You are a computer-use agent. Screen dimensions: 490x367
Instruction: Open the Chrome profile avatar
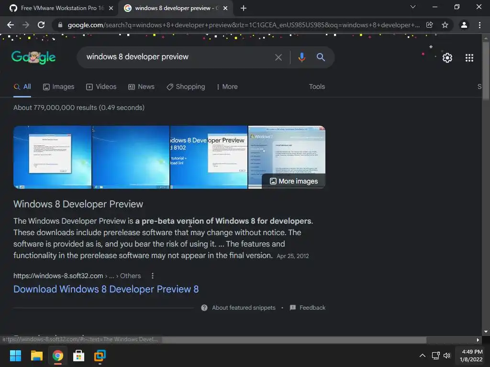pyautogui.click(x=464, y=25)
